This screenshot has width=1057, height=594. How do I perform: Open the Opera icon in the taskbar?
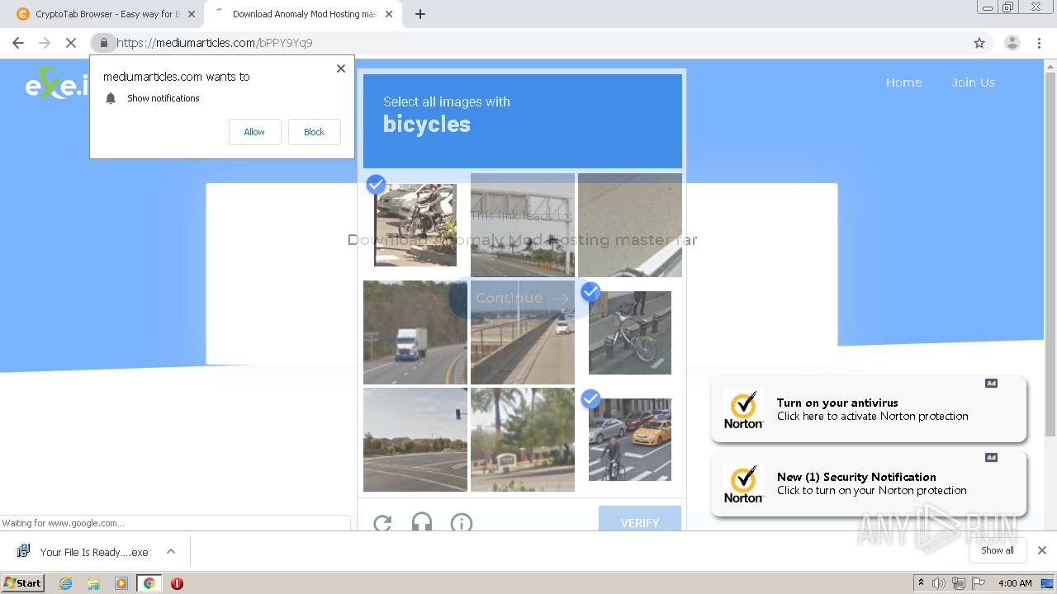pyautogui.click(x=177, y=583)
